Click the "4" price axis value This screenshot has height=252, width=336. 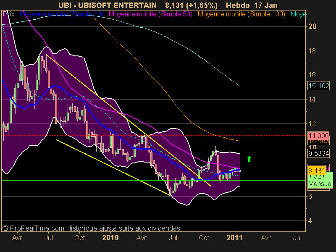[x=310, y=220]
